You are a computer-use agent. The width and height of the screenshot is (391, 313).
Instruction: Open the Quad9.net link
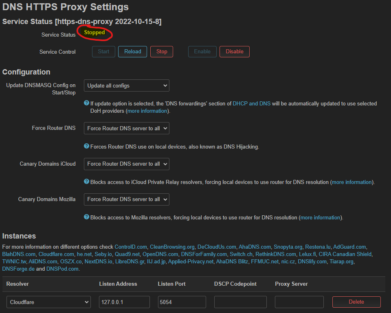(x=127, y=254)
